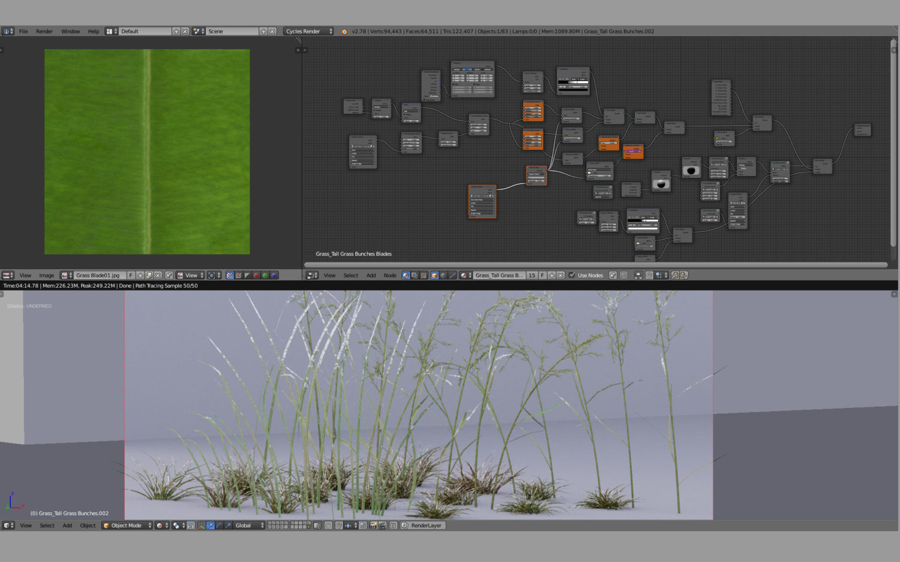The image size is (900, 562).
Task: Open the Render menu in the top bar
Action: tap(44, 31)
